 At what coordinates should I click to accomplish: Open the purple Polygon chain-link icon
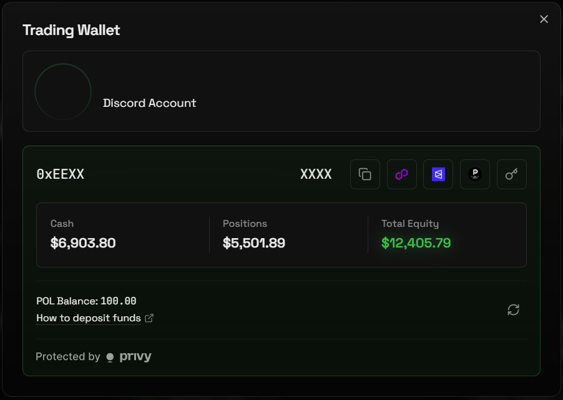(x=401, y=174)
